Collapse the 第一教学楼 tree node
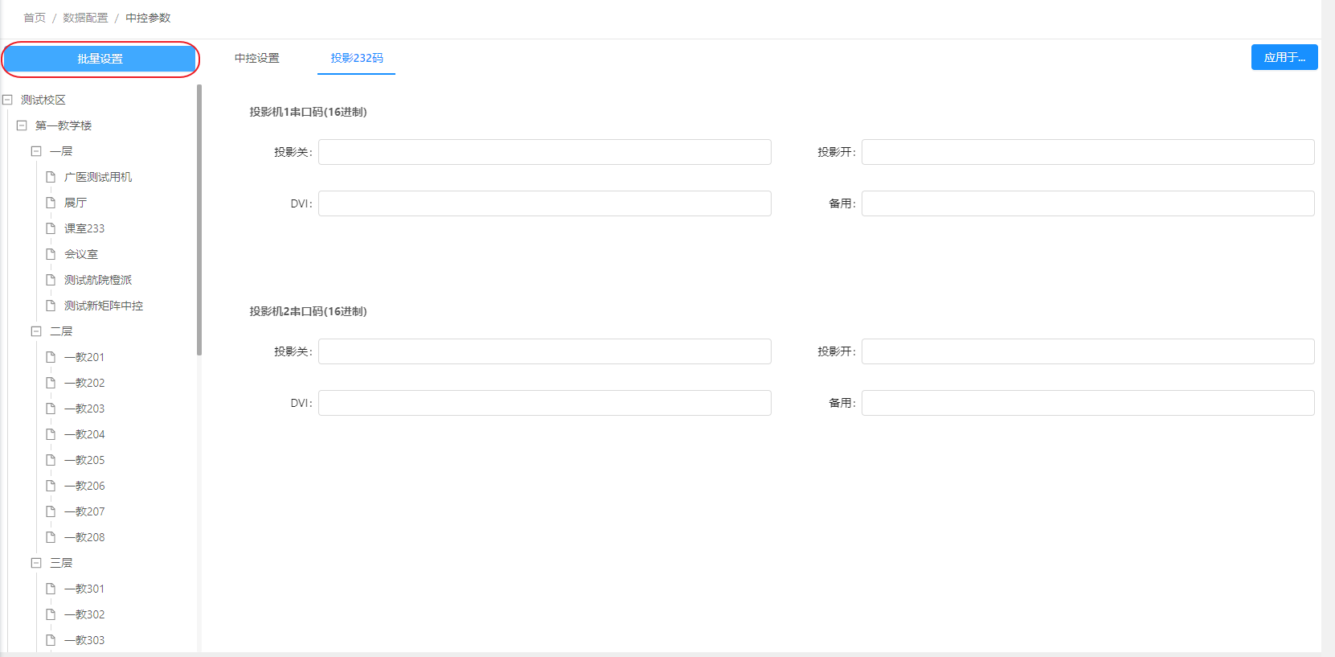This screenshot has height=657, width=1335. click(22, 125)
